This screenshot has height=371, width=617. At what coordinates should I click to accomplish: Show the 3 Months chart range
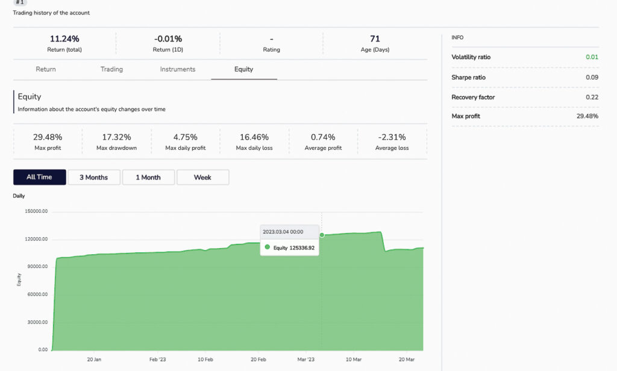click(x=93, y=177)
